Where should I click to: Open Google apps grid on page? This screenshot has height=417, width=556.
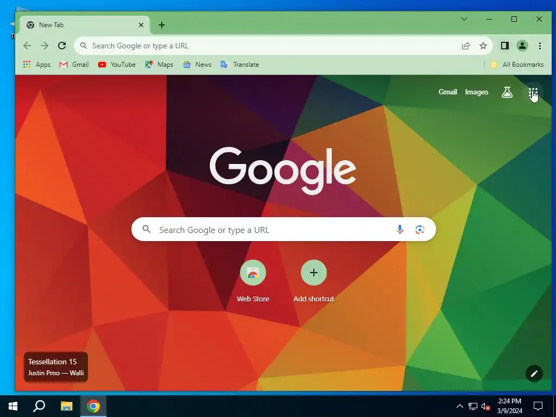point(533,93)
